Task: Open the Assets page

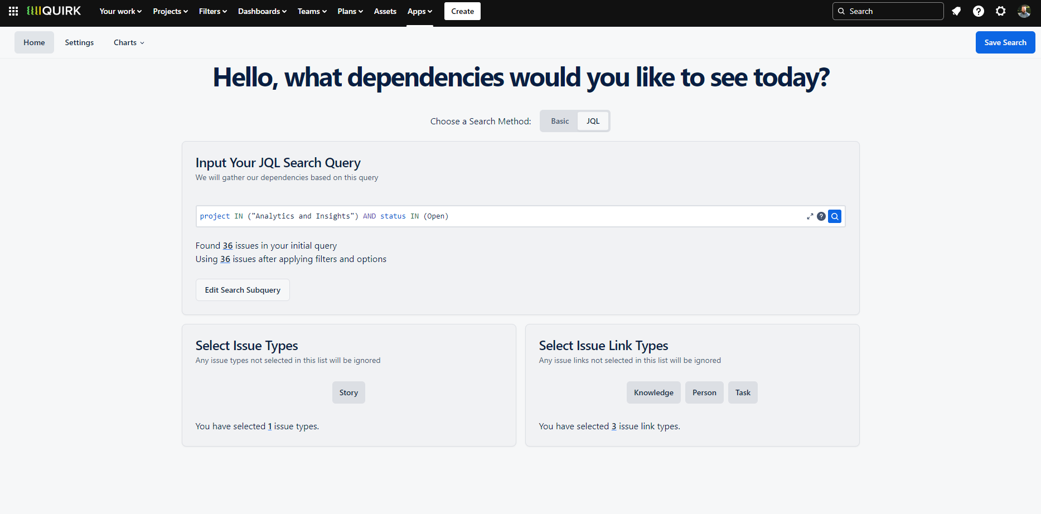Action: [x=385, y=11]
